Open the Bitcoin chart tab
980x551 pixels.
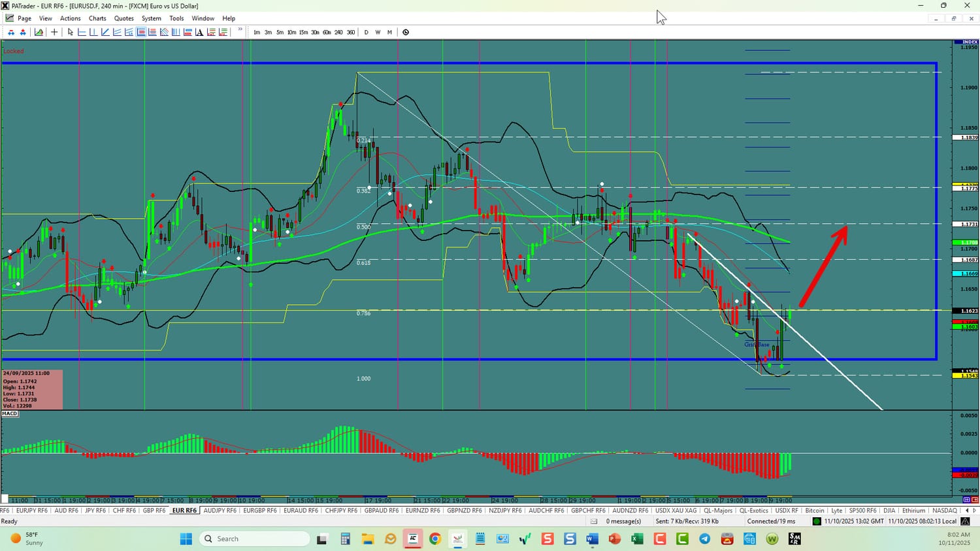[x=815, y=511]
